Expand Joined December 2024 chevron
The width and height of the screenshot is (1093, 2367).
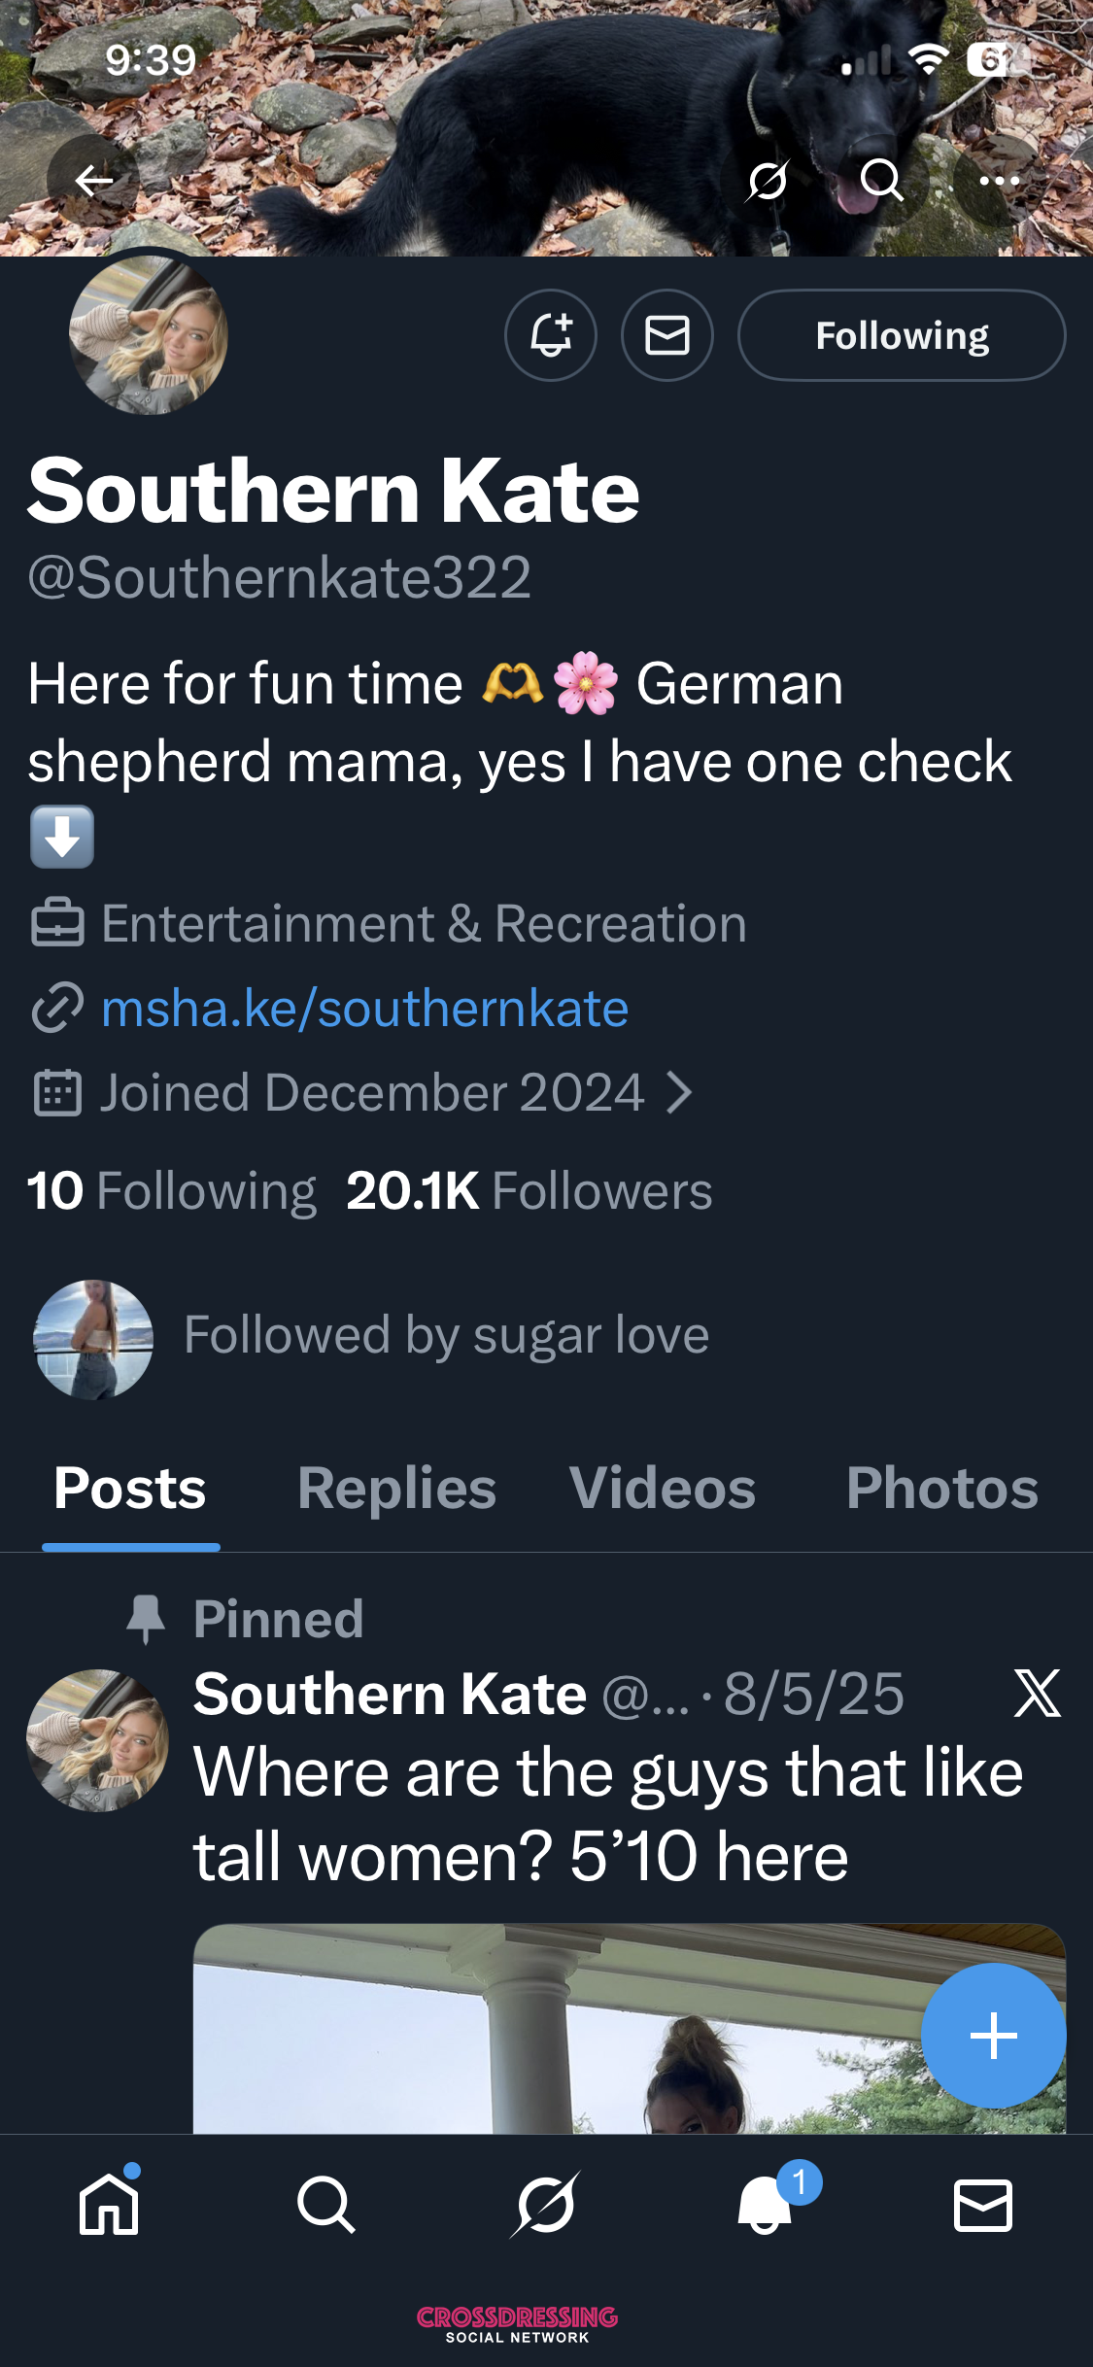(680, 1093)
